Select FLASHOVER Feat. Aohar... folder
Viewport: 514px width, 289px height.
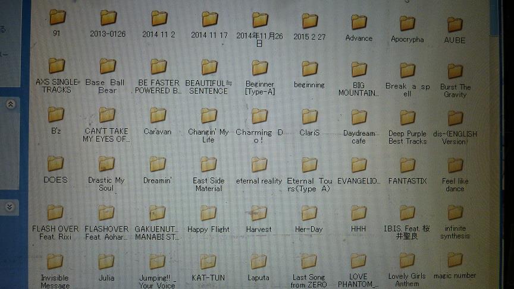(106, 213)
